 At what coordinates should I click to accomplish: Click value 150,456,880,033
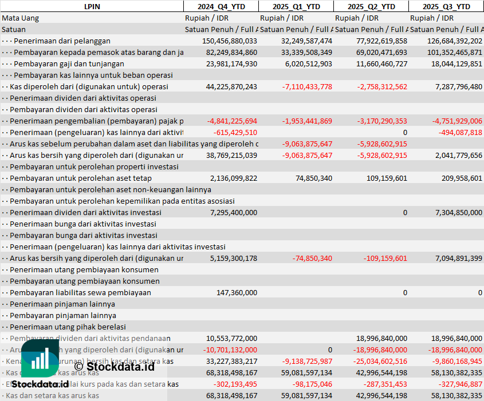click(x=230, y=41)
